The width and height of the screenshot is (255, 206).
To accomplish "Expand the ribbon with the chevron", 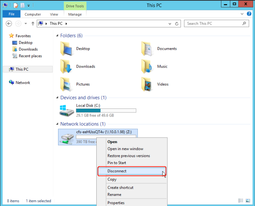I will point(242,14).
